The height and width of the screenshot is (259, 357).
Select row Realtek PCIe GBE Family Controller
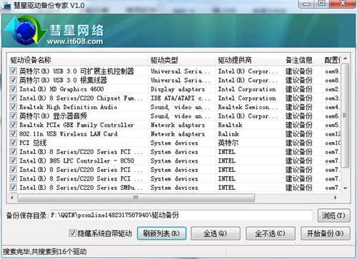click(175, 125)
